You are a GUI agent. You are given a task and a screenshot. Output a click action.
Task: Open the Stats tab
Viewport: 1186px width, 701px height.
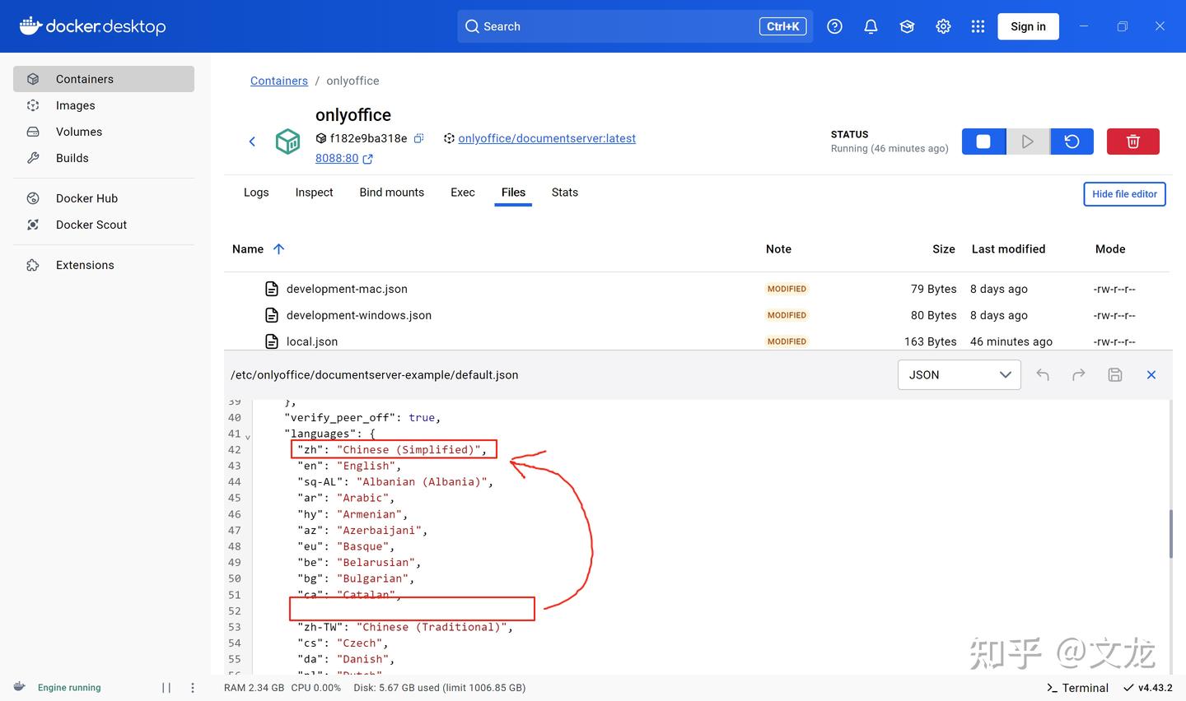pos(565,193)
